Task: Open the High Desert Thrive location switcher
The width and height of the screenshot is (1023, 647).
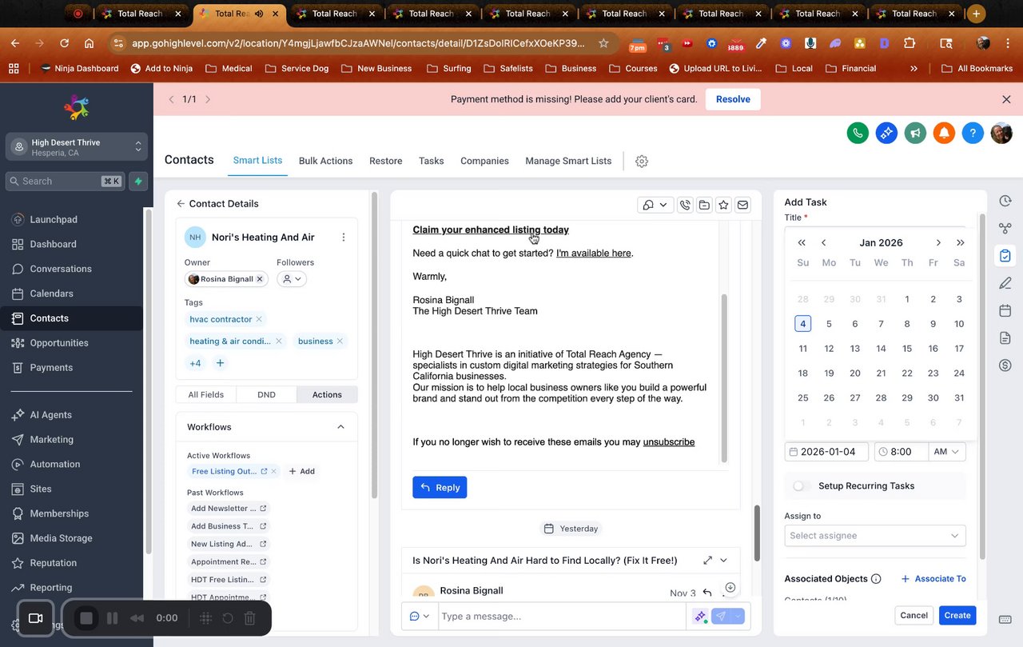Action: (x=77, y=147)
